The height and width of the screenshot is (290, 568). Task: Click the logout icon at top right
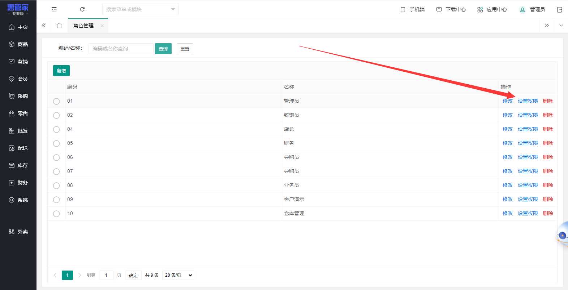coord(559,10)
